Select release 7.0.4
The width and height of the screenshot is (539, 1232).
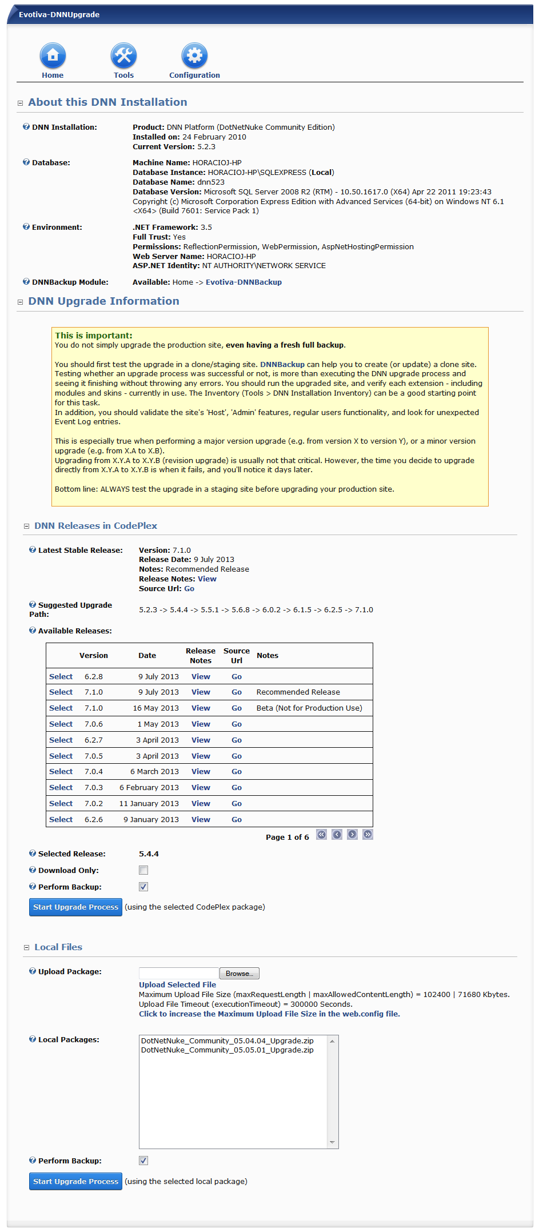click(61, 771)
